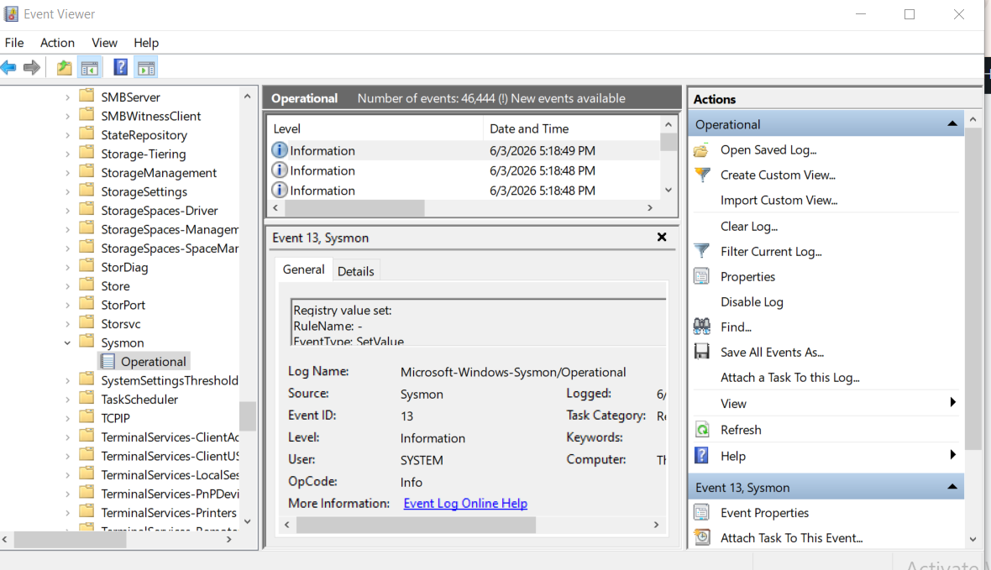Click the Create Custom View funnel icon
The height and width of the screenshot is (570, 991).
click(701, 175)
